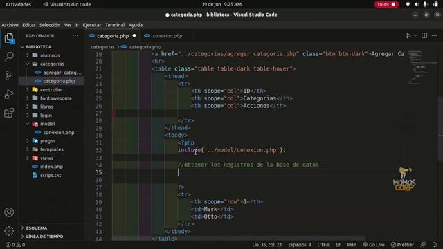
Task: Split the editor to the right
Action: tap(424, 35)
